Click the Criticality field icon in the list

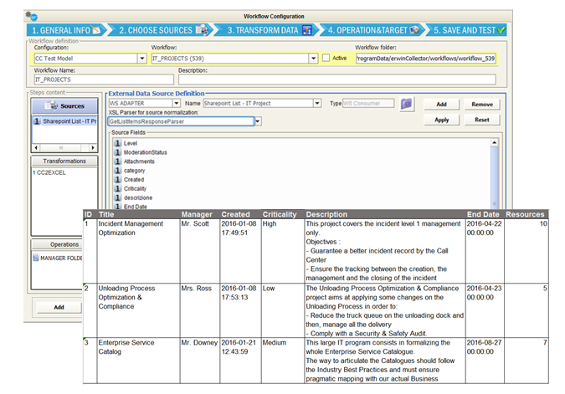[x=118, y=189]
